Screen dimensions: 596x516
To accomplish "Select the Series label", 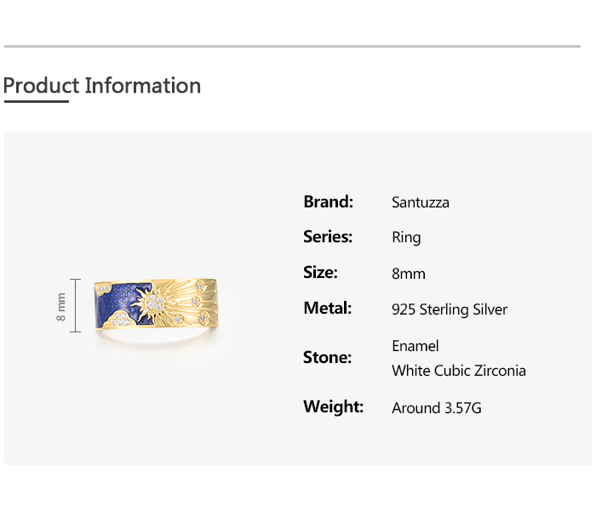I will 327,236.
